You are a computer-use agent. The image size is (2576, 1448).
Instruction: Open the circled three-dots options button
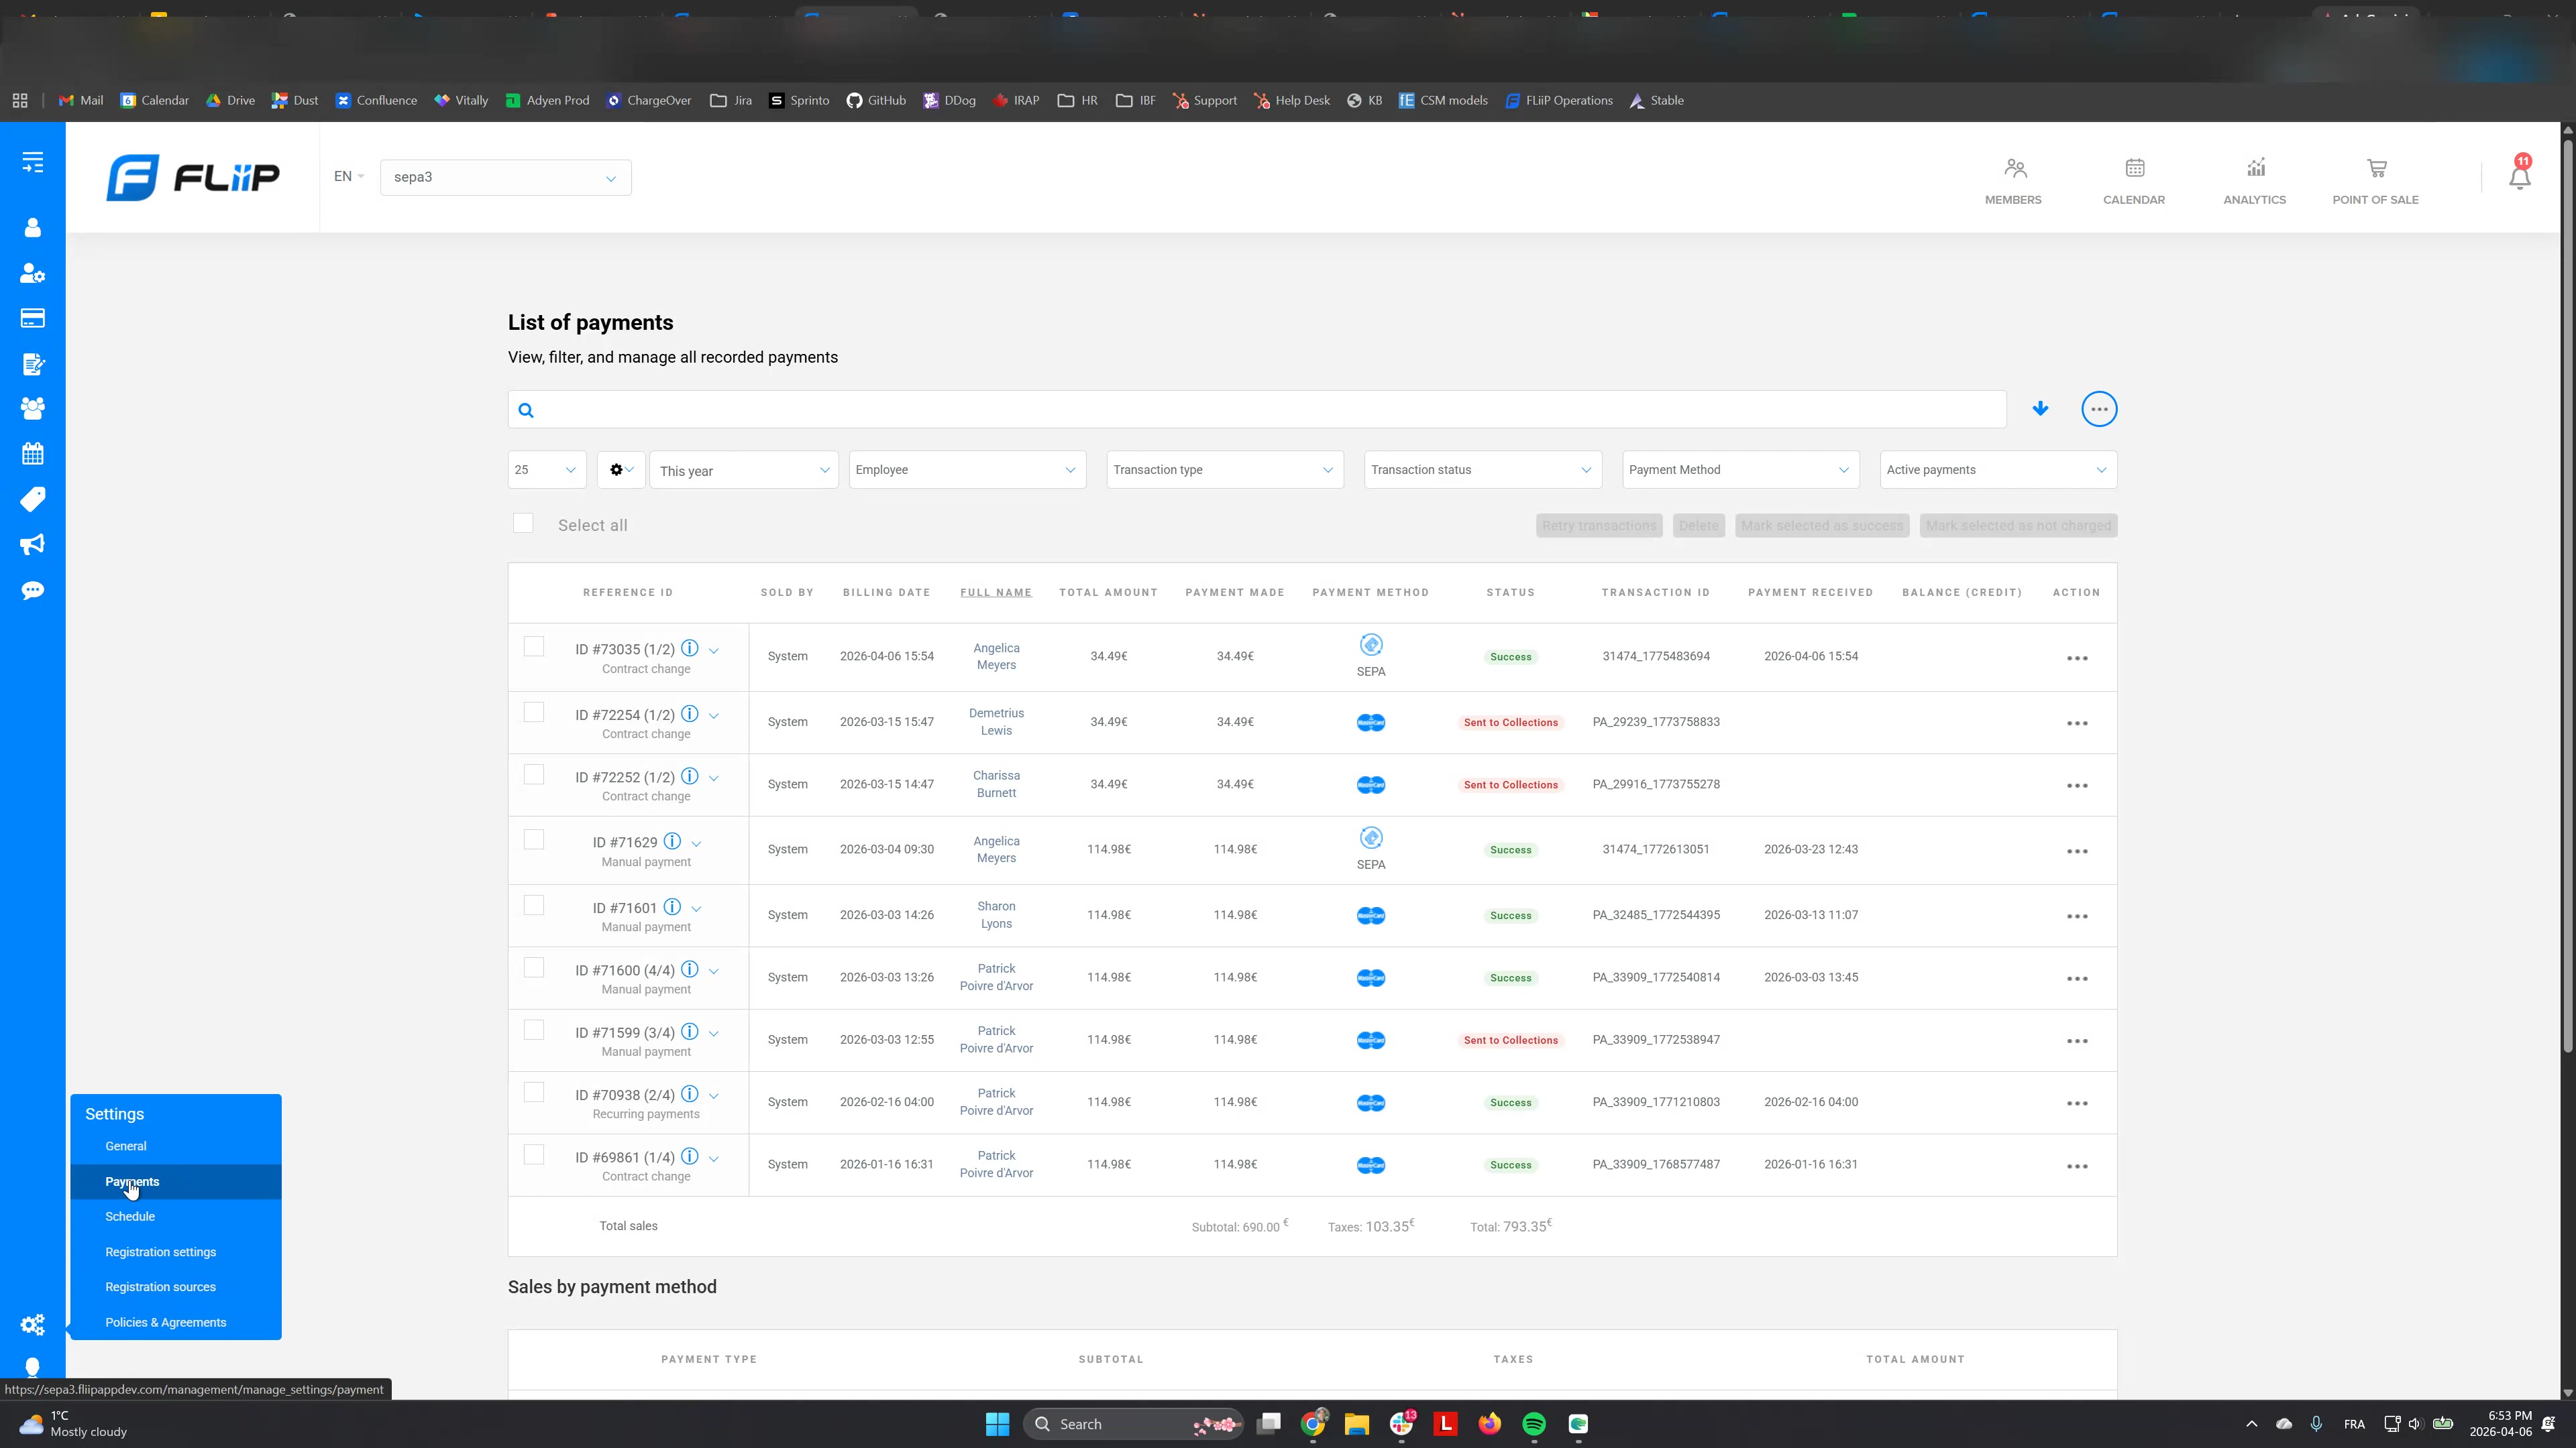point(2099,409)
